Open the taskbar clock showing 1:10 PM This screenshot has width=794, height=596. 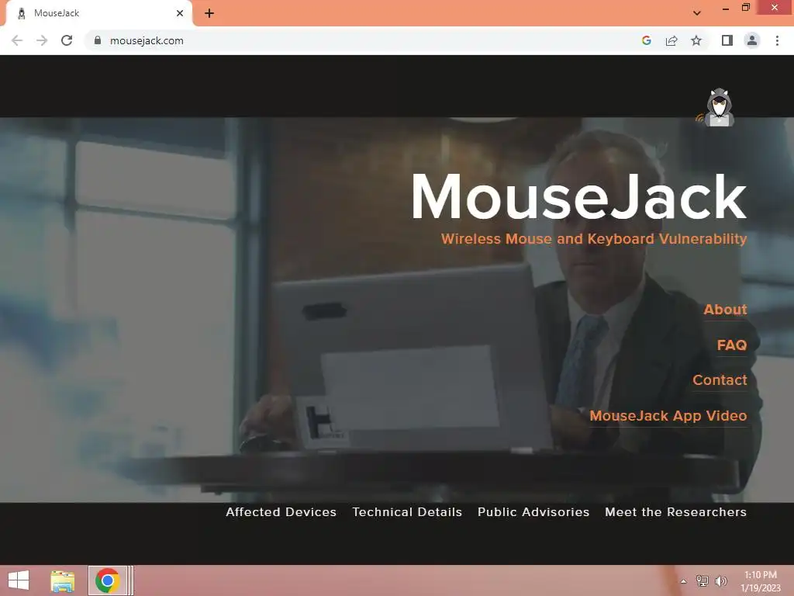click(x=761, y=581)
